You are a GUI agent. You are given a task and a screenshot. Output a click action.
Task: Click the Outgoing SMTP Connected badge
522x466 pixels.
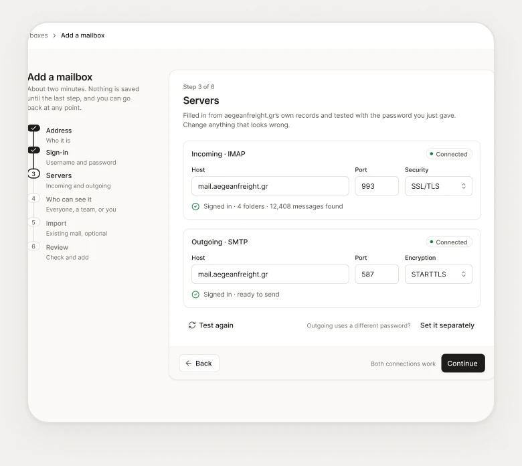point(449,242)
